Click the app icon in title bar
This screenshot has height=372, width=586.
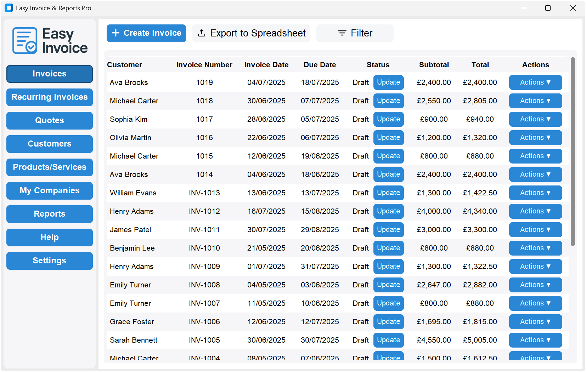(x=9, y=8)
